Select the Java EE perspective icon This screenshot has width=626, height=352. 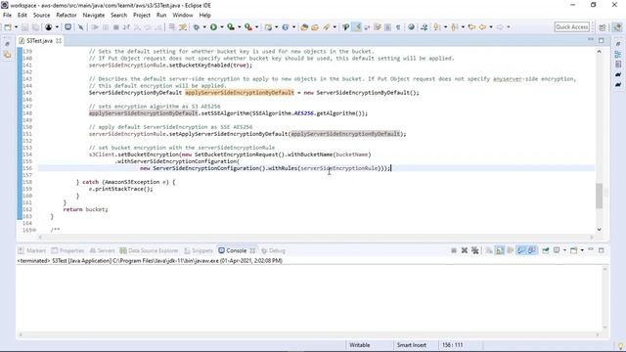coord(617,27)
